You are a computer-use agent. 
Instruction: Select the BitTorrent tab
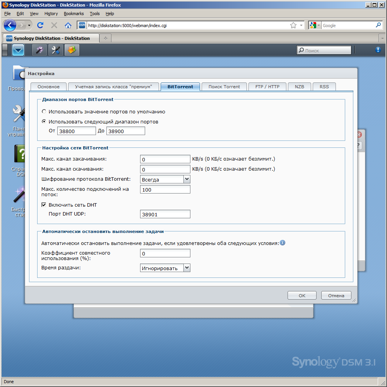(x=180, y=87)
